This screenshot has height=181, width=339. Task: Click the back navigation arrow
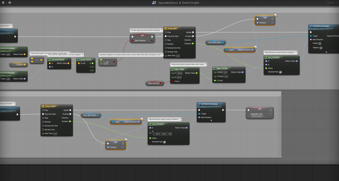tap(3, 3)
